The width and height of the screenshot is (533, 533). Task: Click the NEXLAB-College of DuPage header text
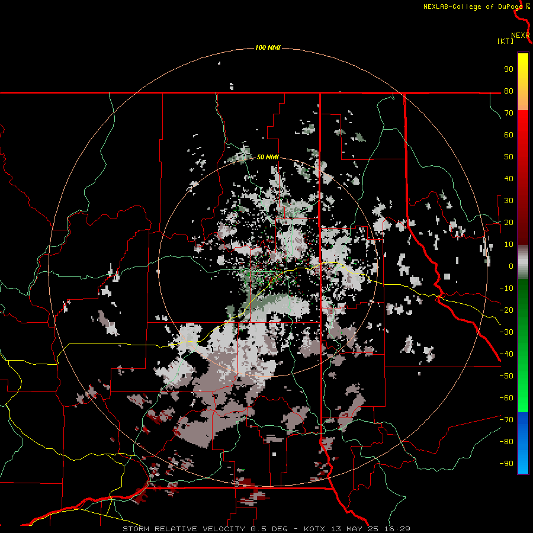click(x=473, y=7)
